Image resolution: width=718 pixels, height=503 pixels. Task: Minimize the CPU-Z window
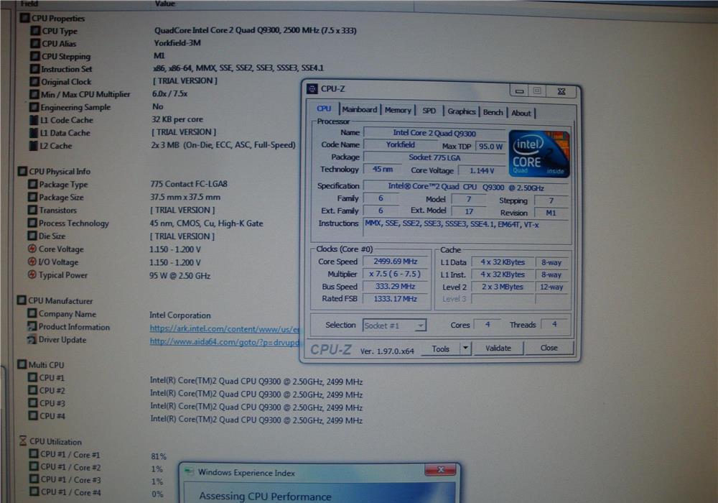tap(519, 91)
